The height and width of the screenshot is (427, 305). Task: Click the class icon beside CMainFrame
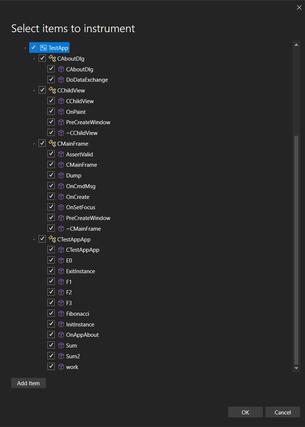click(52, 143)
